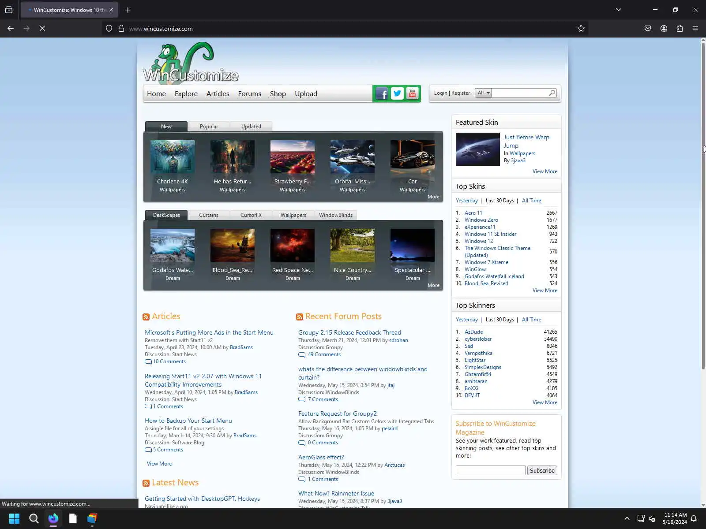
Task: Open a new browser tab
Action: point(128,10)
